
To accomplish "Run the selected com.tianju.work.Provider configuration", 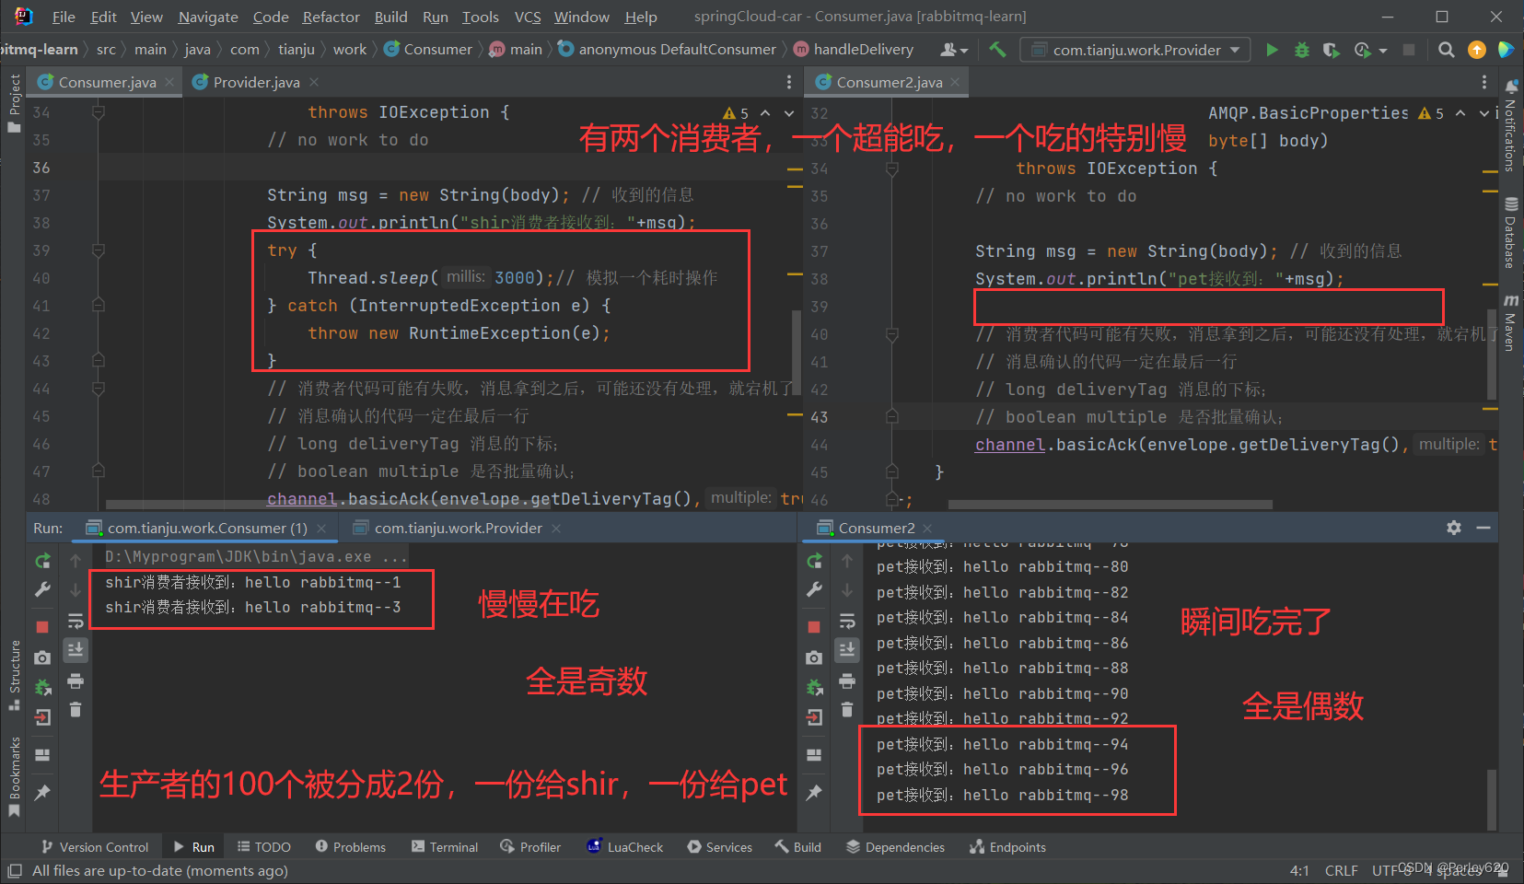I will click(x=1272, y=50).
